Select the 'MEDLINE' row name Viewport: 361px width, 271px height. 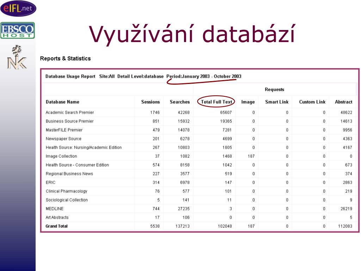tap(55, 209)
